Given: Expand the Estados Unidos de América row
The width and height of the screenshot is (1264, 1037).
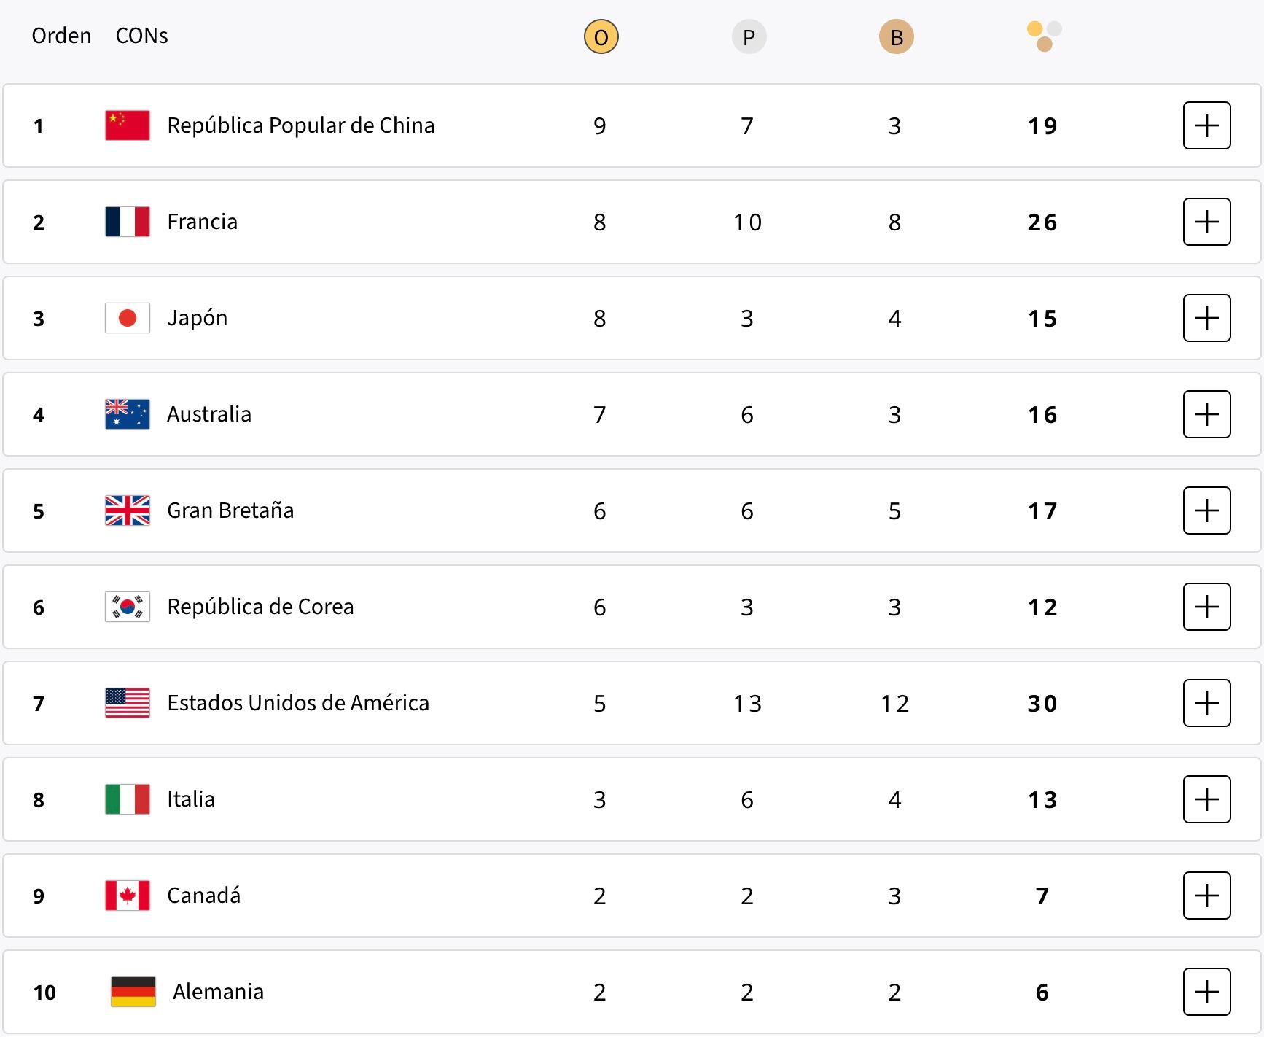Looking at the screenshot, I should click(1206, 703).
